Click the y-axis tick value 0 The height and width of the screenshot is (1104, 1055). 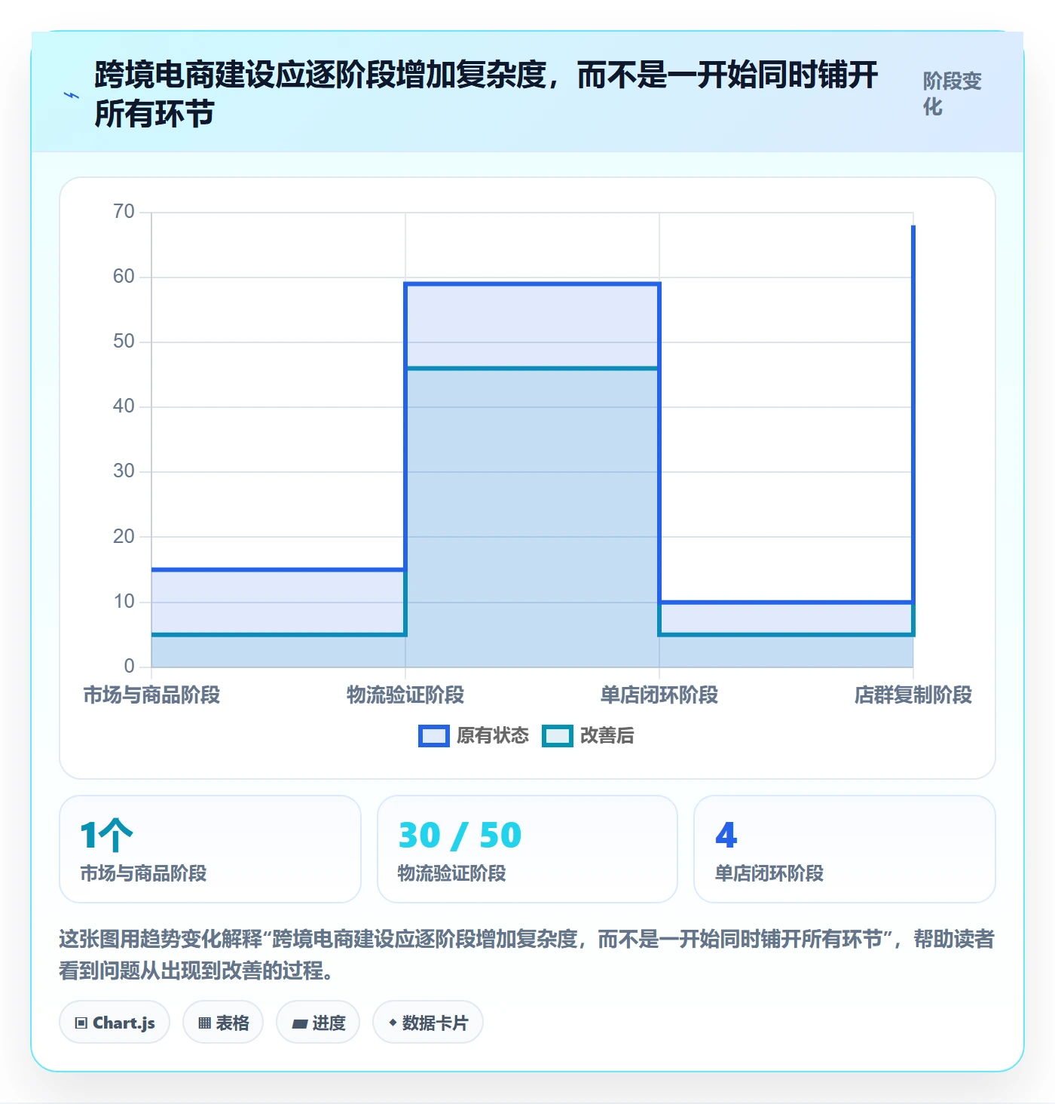pyautogui.click(x=129, y=666)
